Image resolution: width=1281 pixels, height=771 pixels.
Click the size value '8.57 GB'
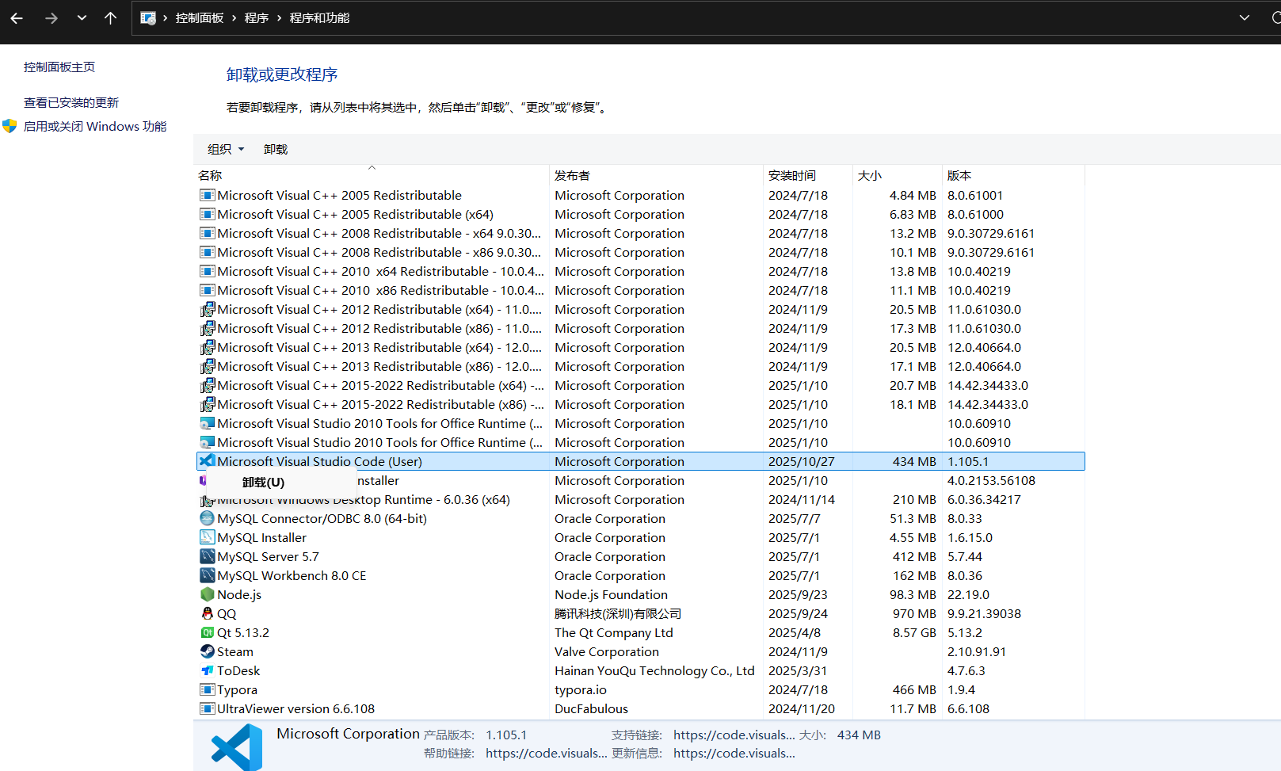tap(914, 632)
